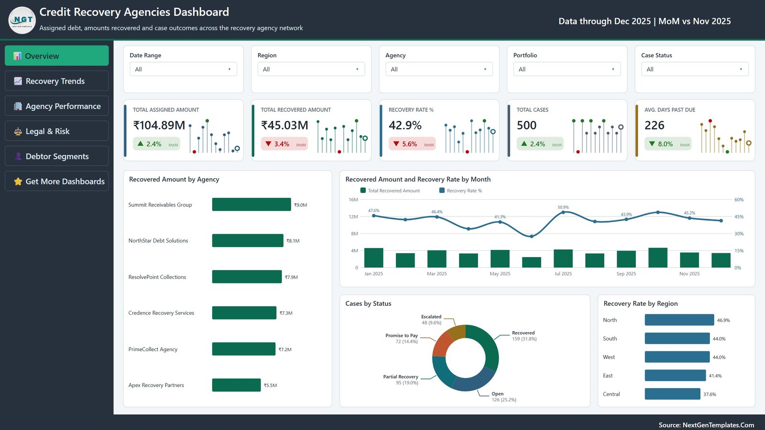The width and height of the screenshot is (765, 430).
Task: Click the Escalated donut slice
Action: pyautogui.click(x=458, y=332)
